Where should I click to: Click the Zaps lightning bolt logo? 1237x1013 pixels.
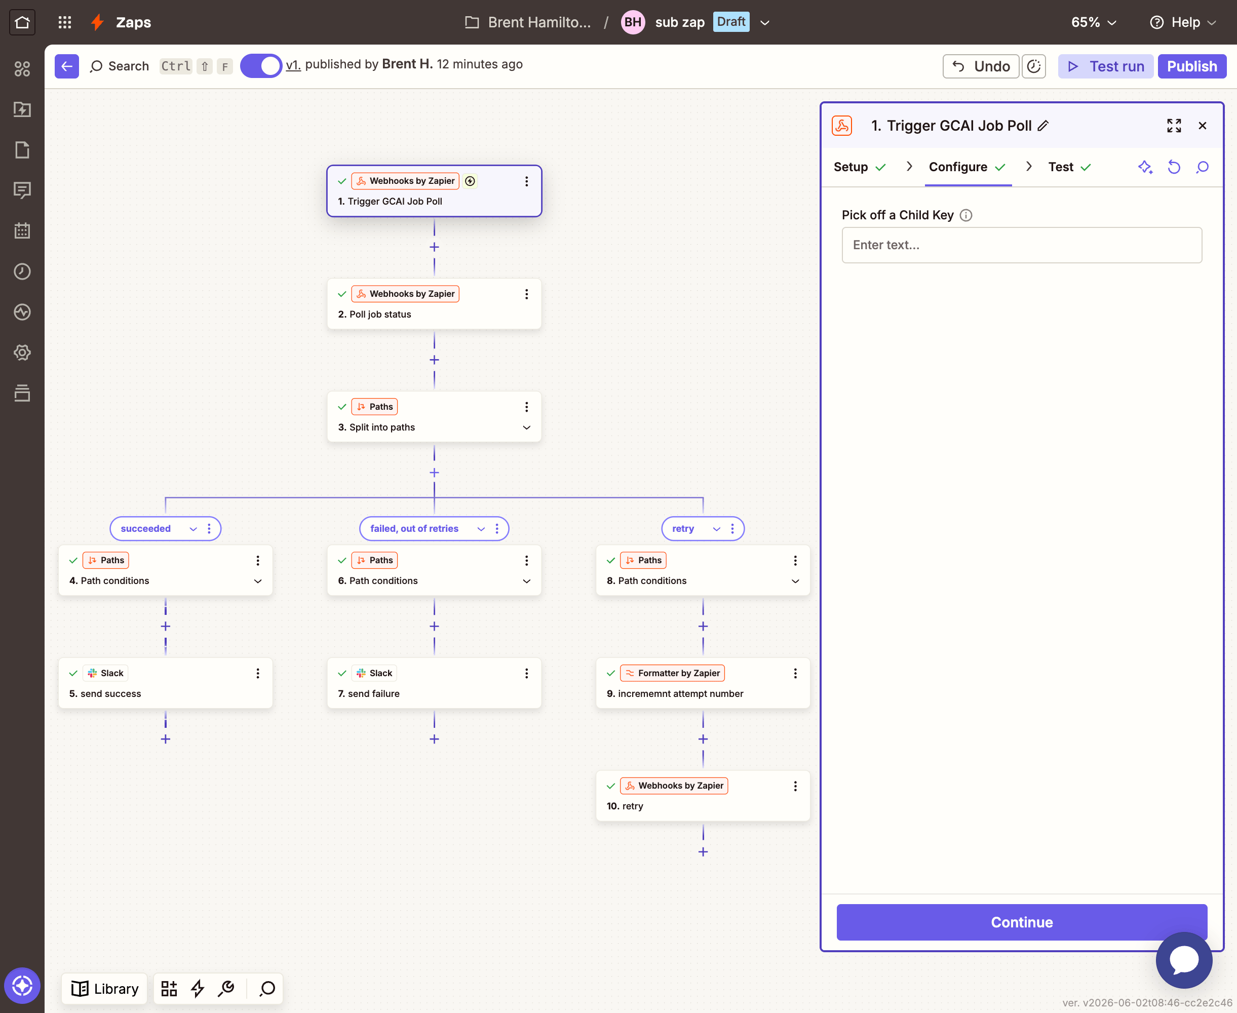coord(97,22)
